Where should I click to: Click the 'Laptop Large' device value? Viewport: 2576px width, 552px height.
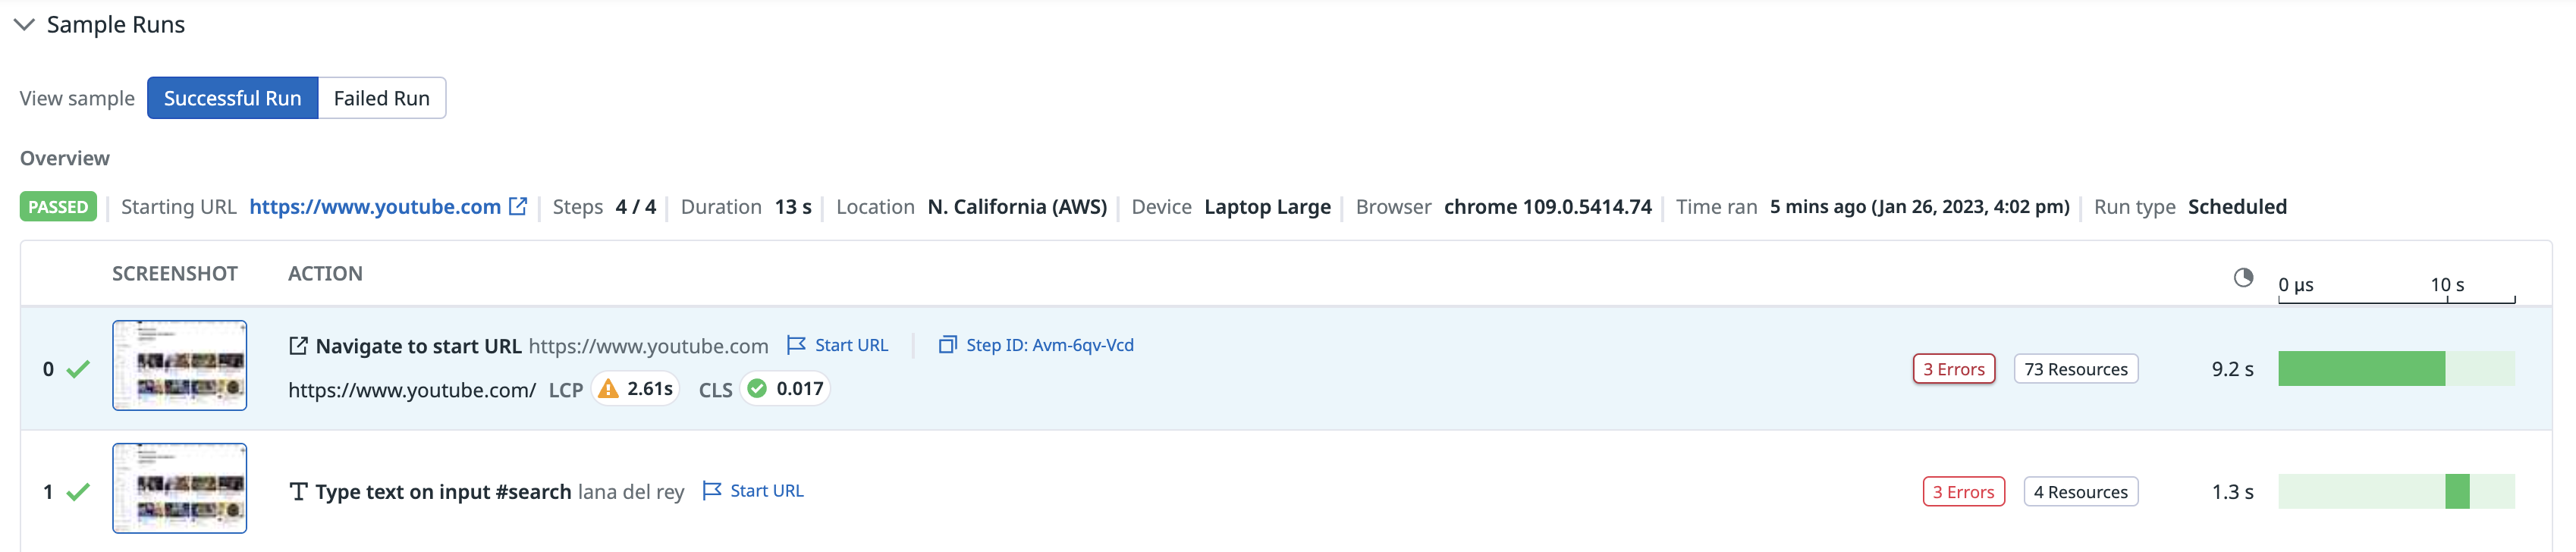click(1267, 207)
